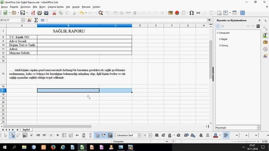Switch to Page Styles in sidebar
The image size is (269, 151).
coord(223,26)
